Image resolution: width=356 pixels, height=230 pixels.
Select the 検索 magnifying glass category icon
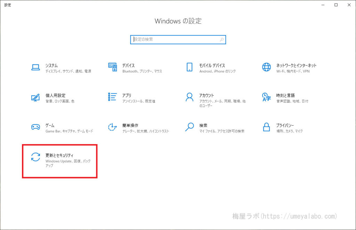coord(189,127)
